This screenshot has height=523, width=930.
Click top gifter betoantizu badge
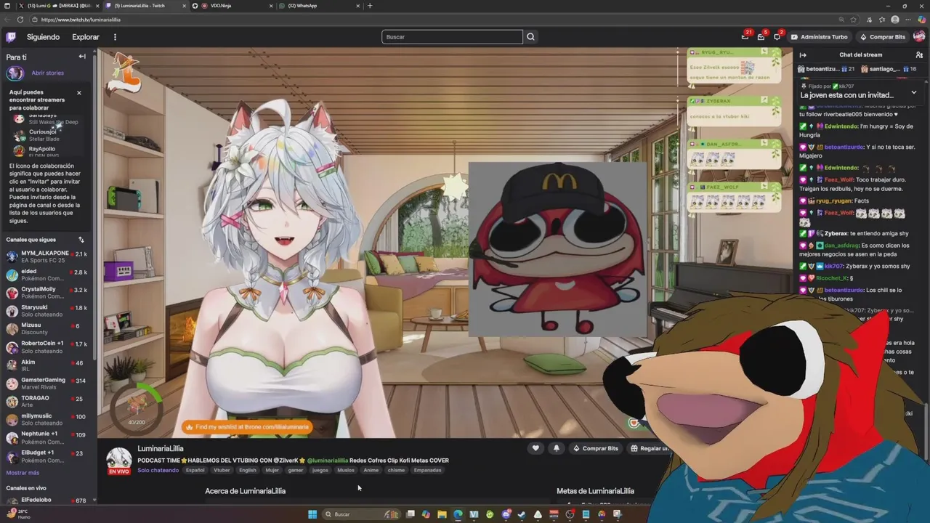tap(826, 69)
